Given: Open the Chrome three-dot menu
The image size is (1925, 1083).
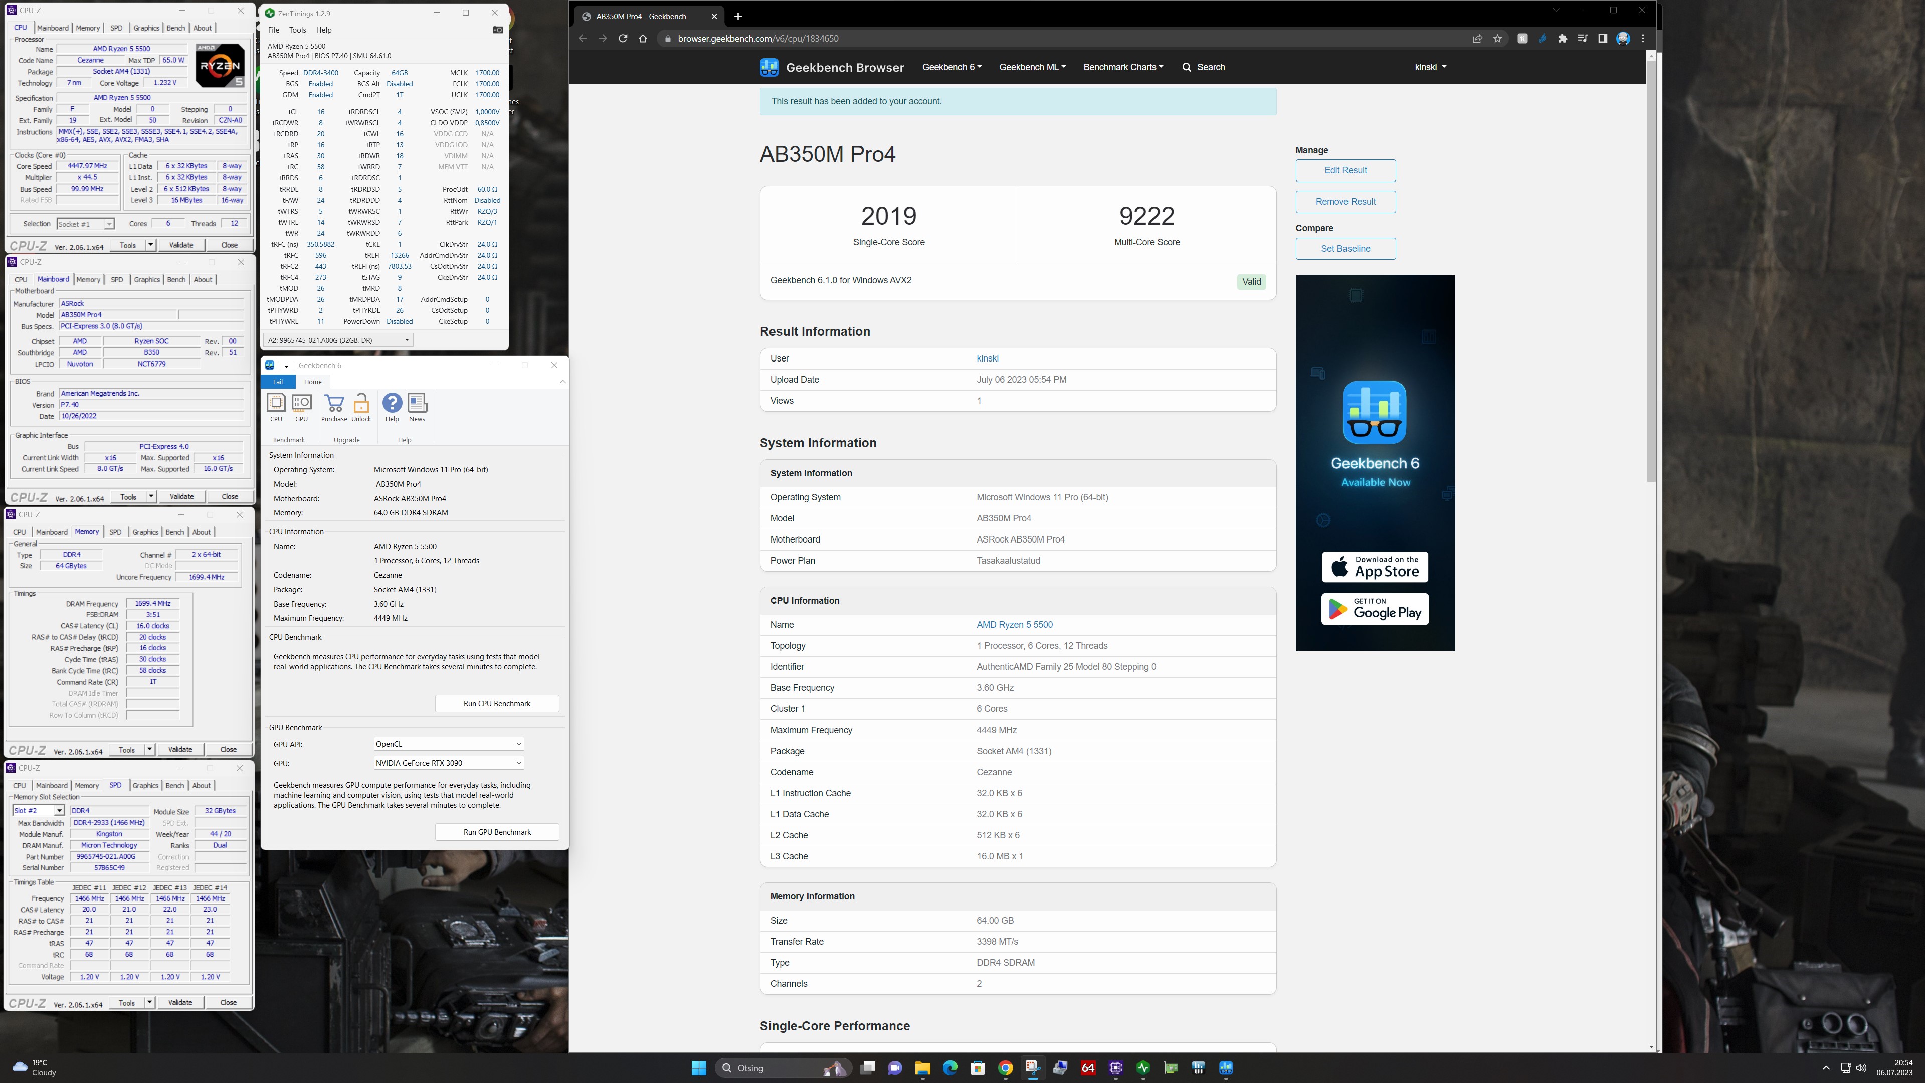Looking at the screenshot, I should tap(1643, 39).
